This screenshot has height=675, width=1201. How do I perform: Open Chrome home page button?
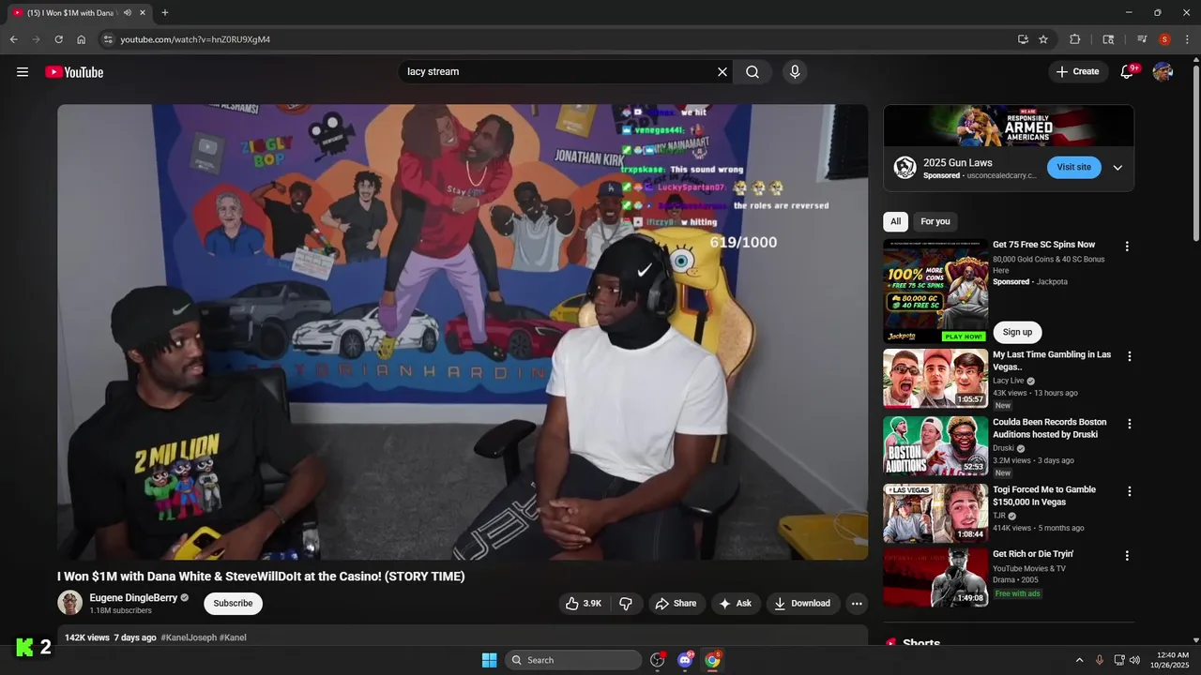[x=81, y=39]
